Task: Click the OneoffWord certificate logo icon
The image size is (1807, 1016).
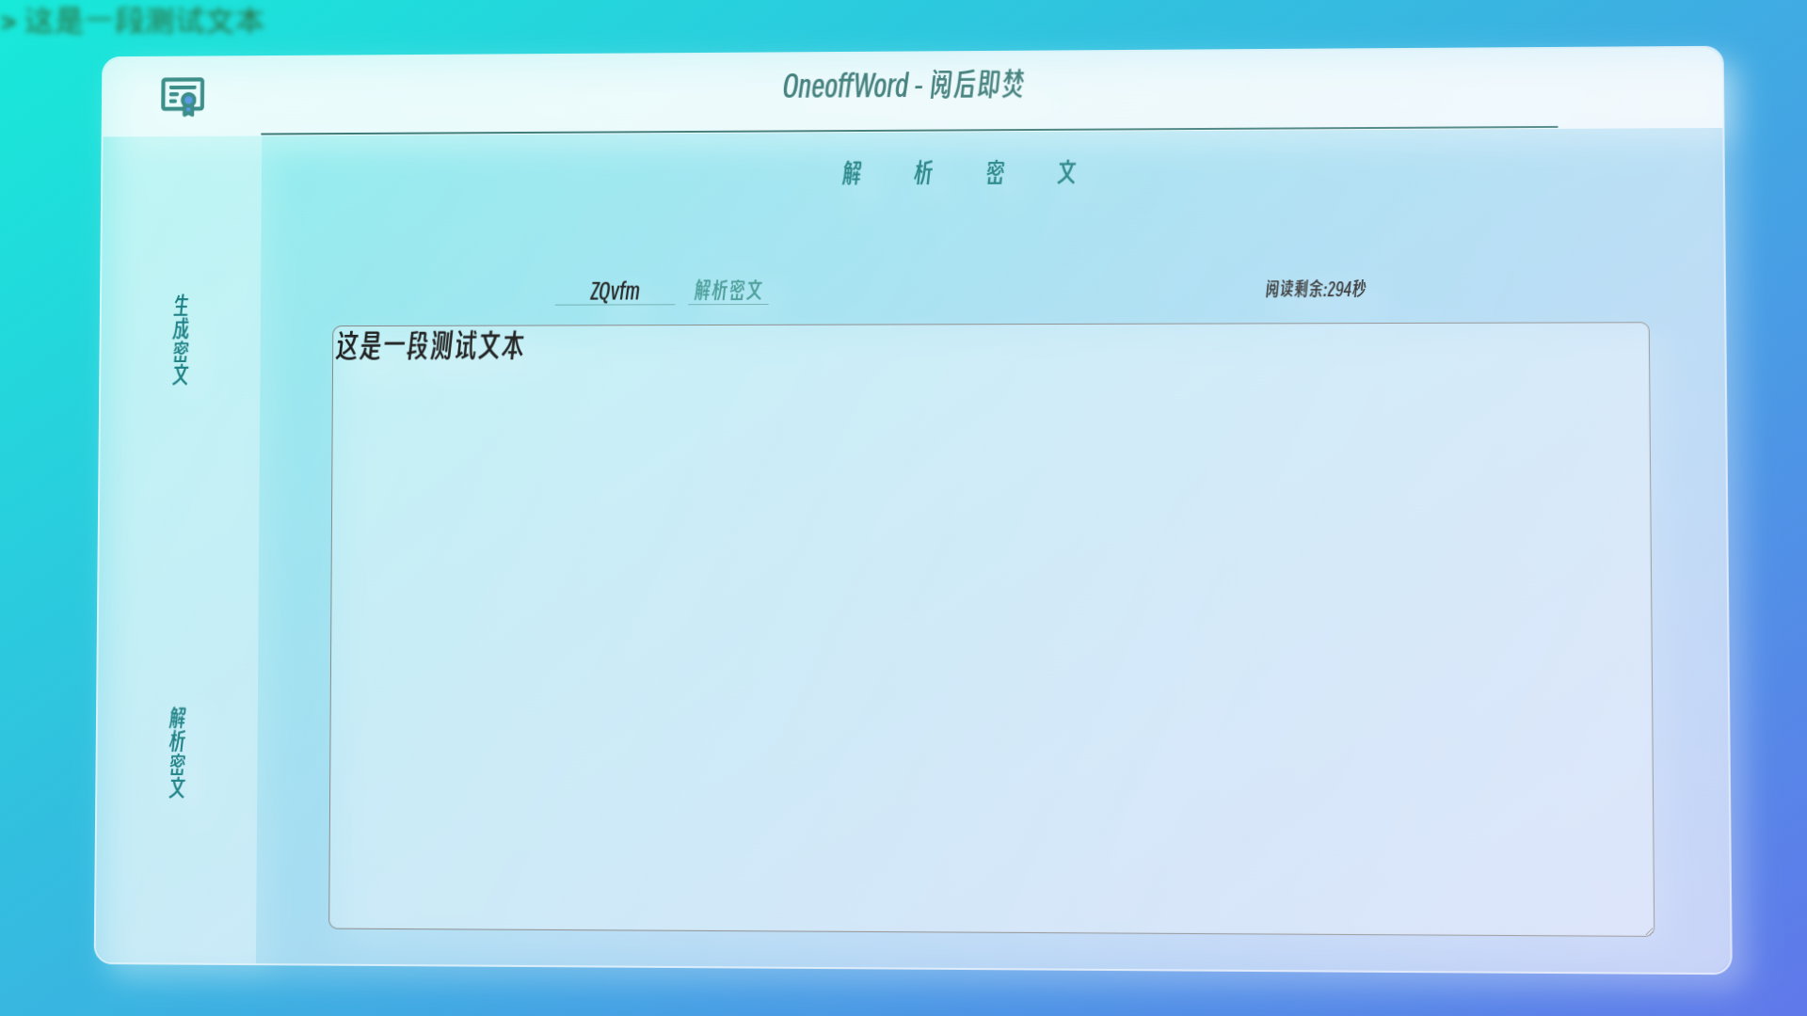Action: pyautogui.click(x=182, y=95)
